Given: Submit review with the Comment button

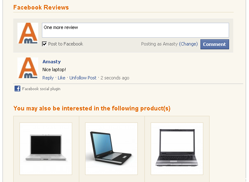Looking at the screenshot, I should click(215, 44).
